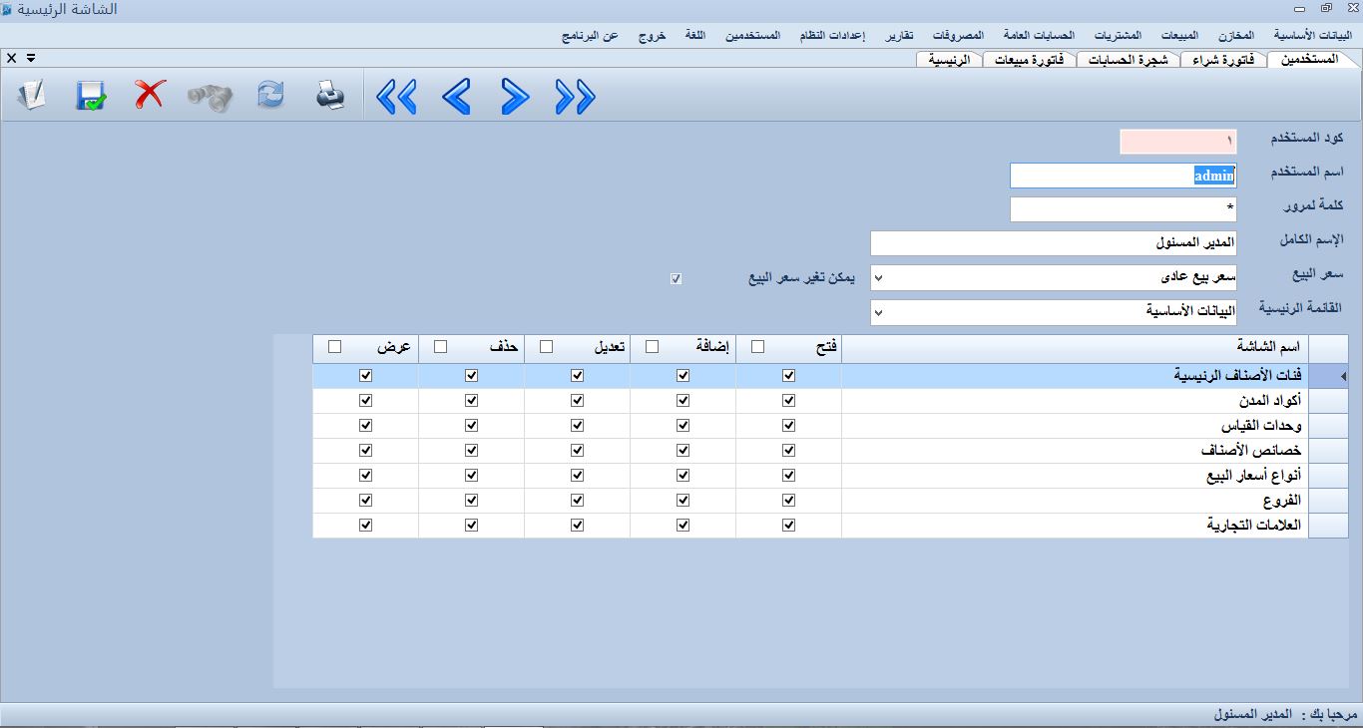Screen dimensions: 1363x728
Task: Toggle the فتح header select-all checkbox
Action: 757,347
